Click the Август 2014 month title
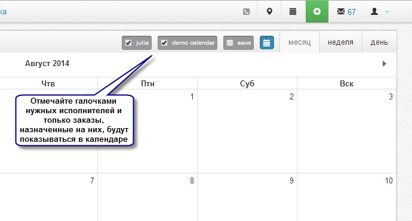Screen dimensions: 412x221 click(47, 64)
